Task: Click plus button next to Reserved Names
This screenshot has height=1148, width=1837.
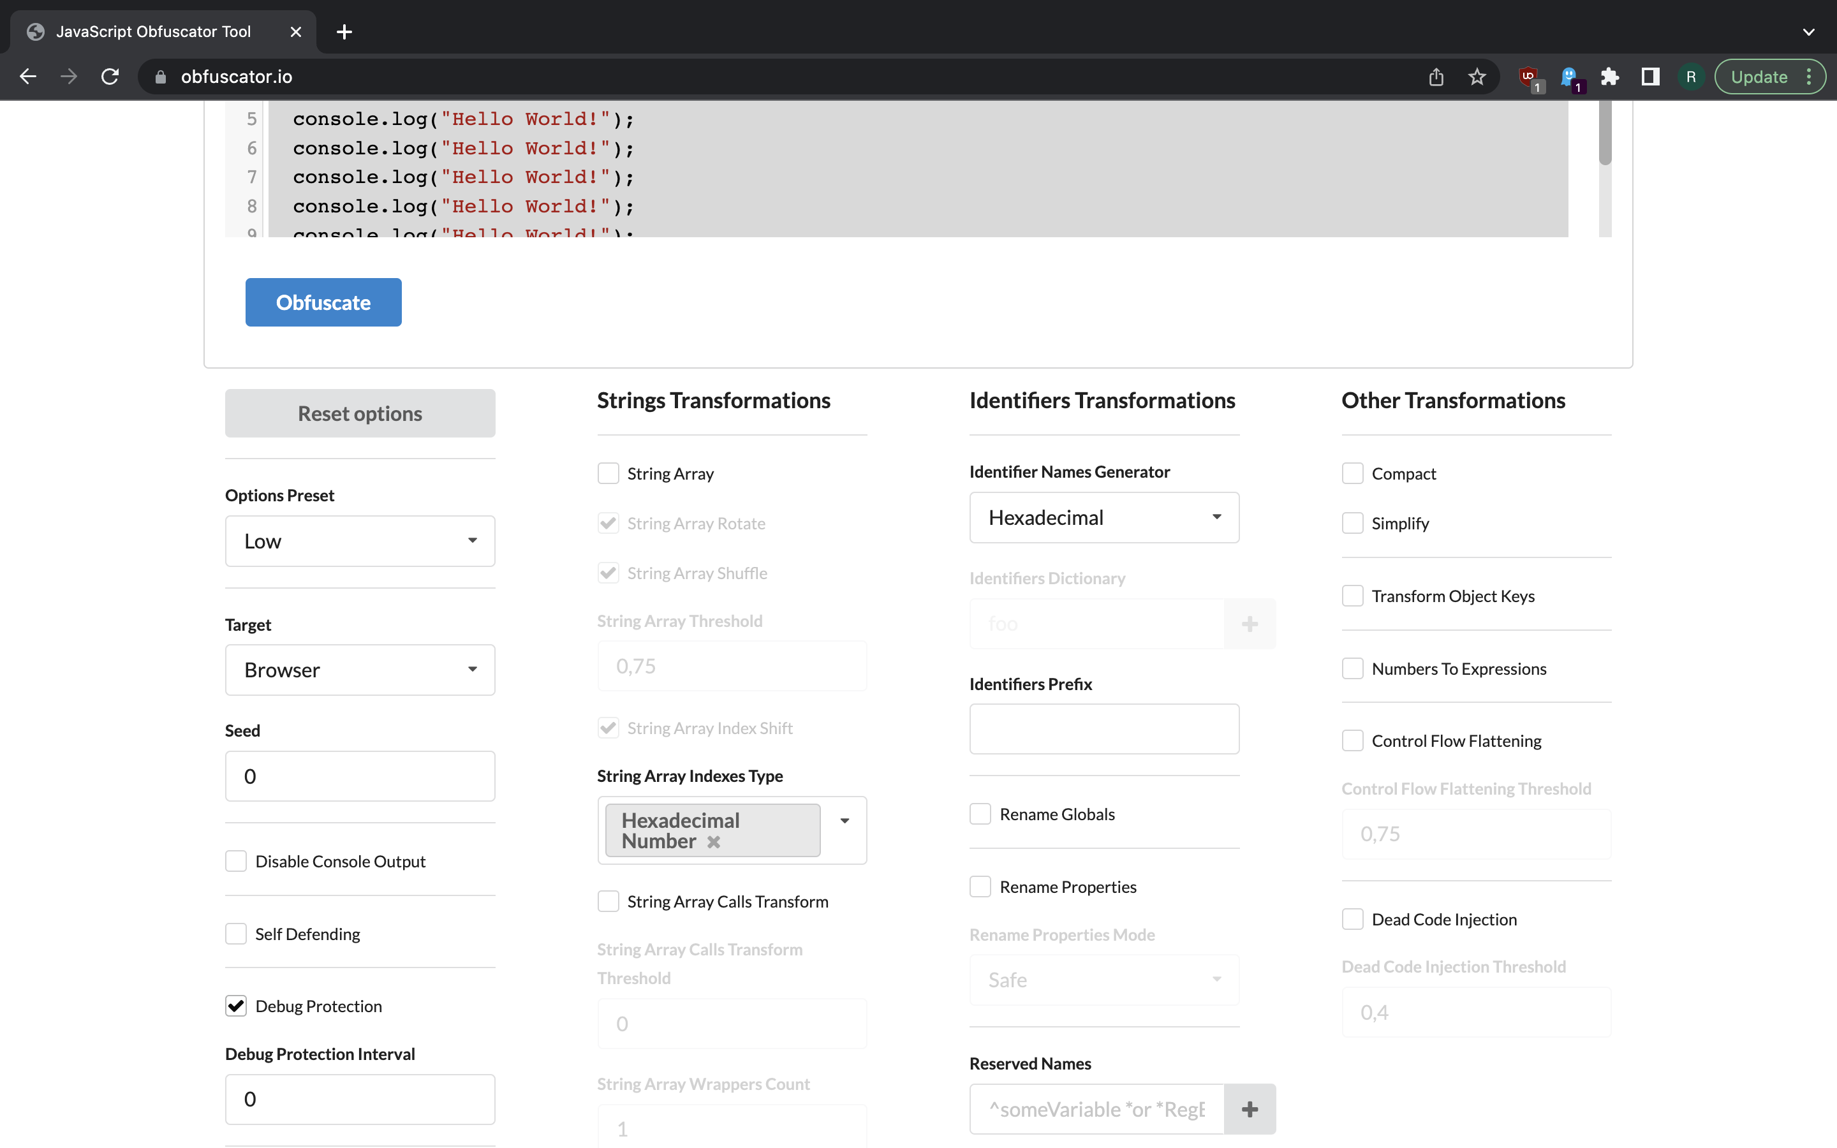Action: tap(1250, 1109)
